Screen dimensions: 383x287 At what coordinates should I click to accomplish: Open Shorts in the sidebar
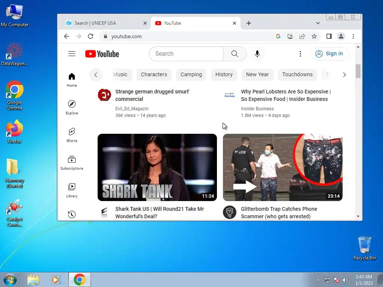[x=72, y=135]
